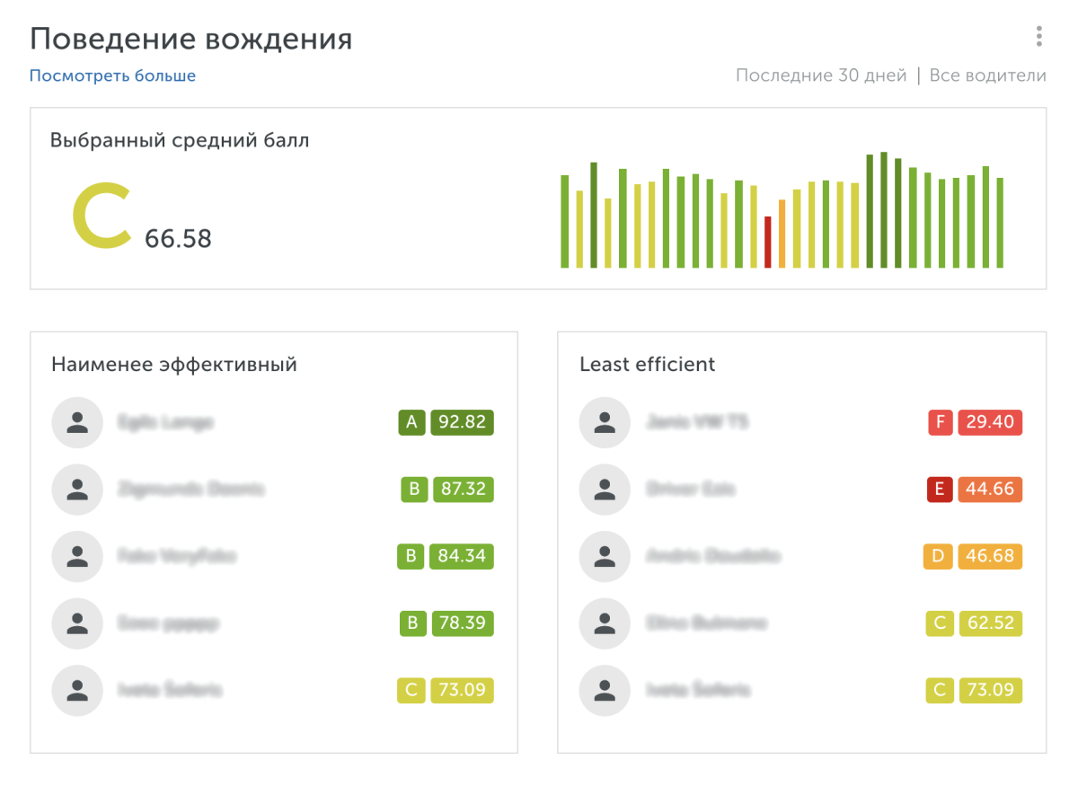
Task: Click the avatar icon next to the 92.82 score
Action: [x=78, y=422]
